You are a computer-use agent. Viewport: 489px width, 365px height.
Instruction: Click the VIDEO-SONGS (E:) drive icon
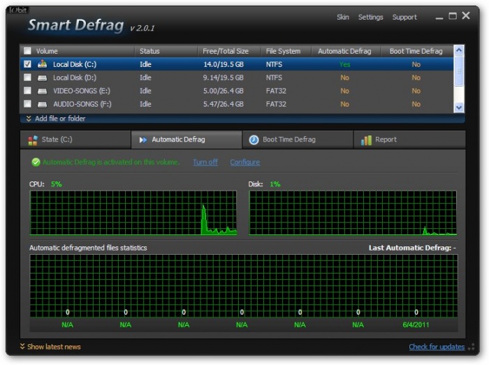42,91
